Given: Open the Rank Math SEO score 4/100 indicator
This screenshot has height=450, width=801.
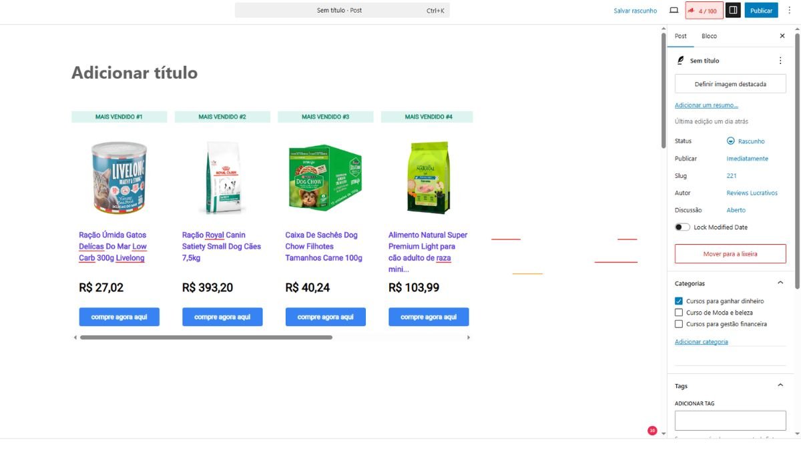Looking at the screenshot, I should pyautogui.click(x=704, y=10).
